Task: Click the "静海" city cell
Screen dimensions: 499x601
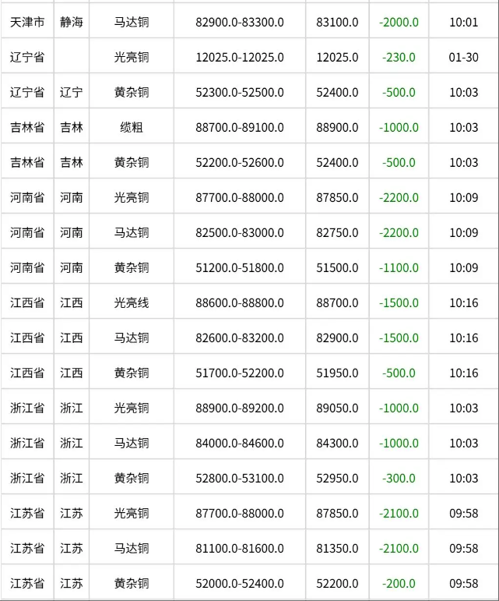Action: click(x=71, y=23)
